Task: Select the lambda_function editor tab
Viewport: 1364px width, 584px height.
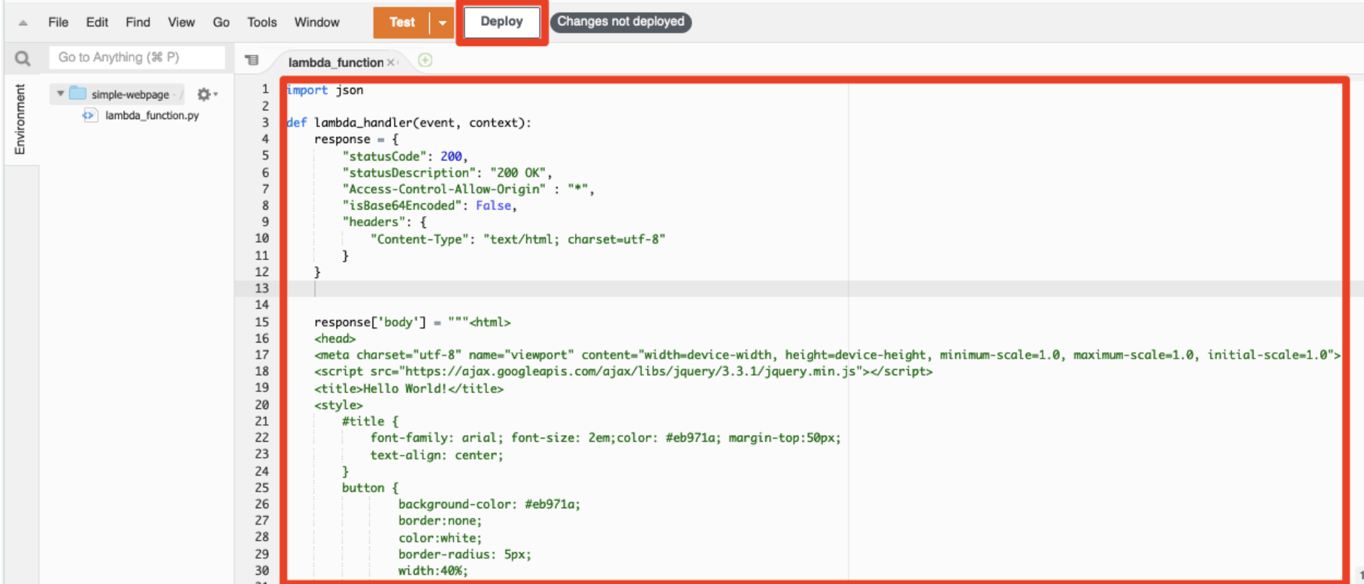Action: click(x=336, y=62)
